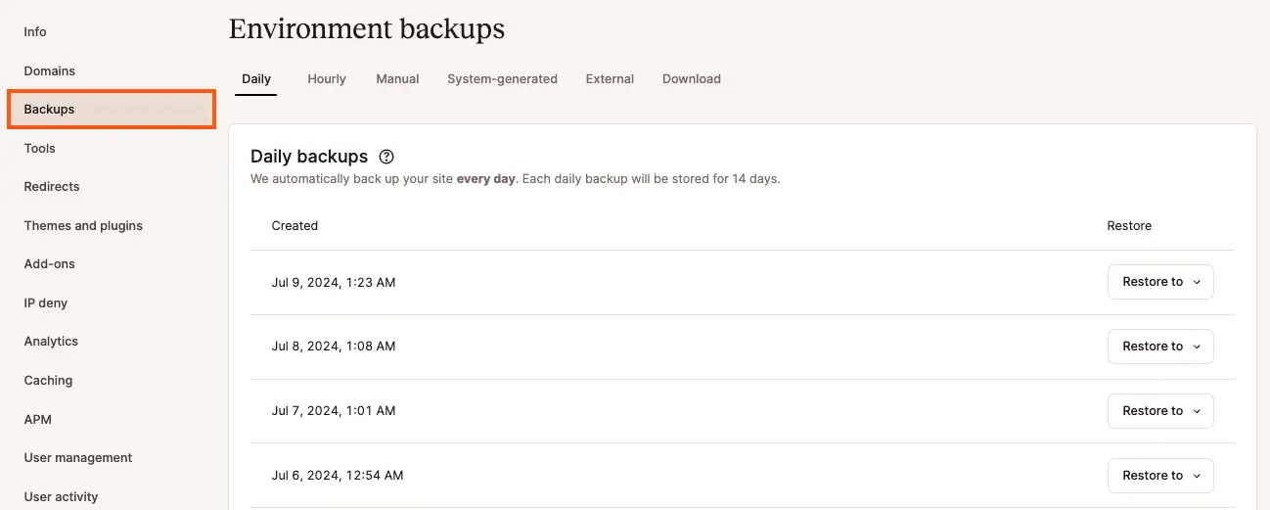Click the Daily backups help question-mark icon
Screen dimensions: 1270x510
386,157
